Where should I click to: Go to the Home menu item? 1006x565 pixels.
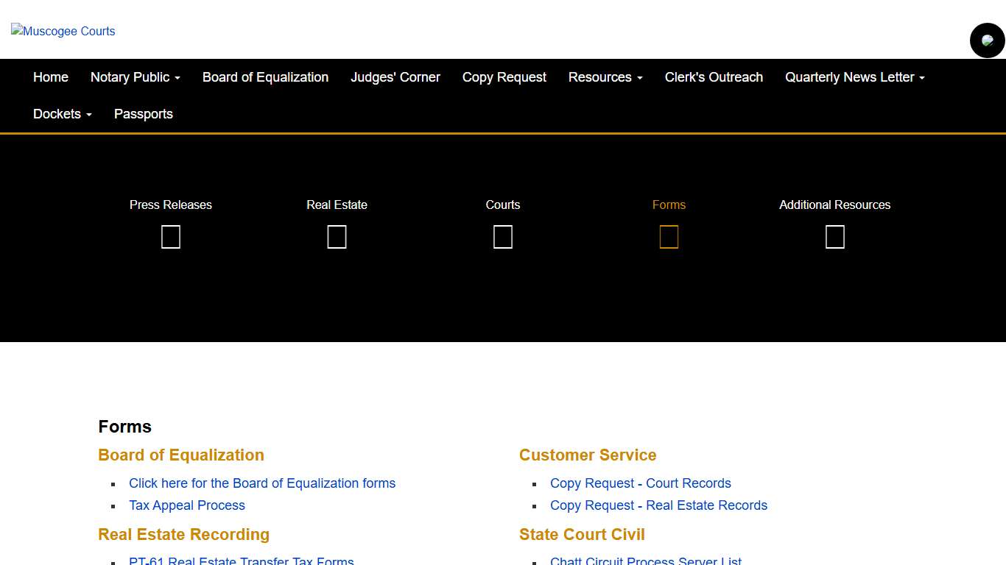point(51,77)
